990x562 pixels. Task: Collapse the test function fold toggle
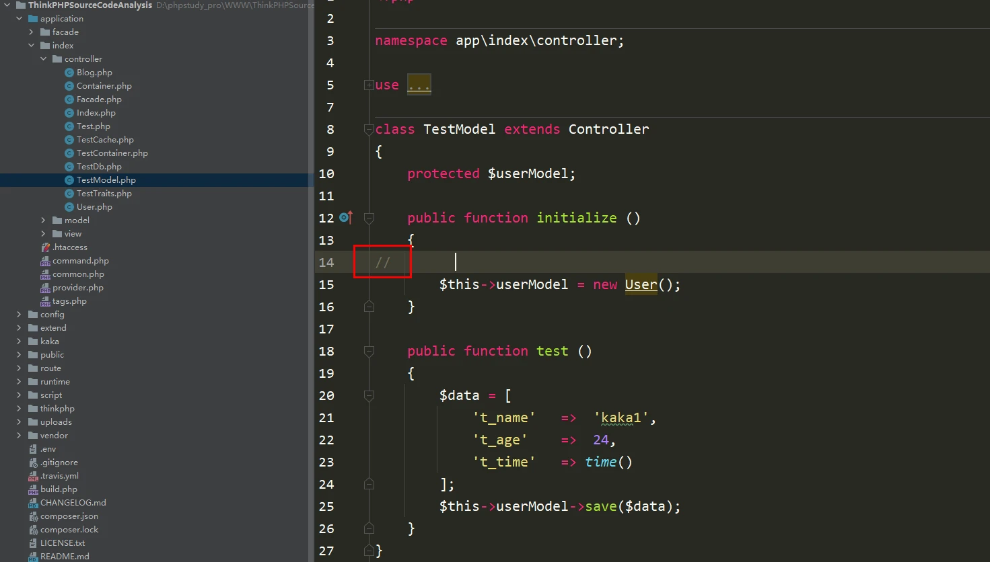368,351
